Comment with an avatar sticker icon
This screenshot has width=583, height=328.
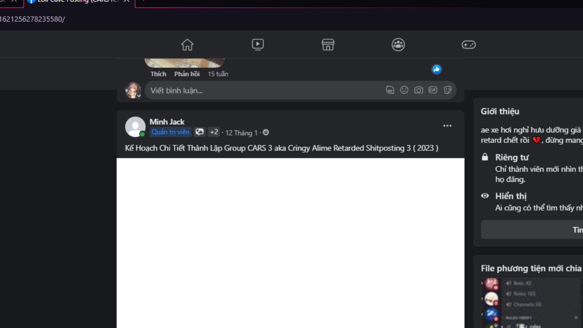pos(390,90)
